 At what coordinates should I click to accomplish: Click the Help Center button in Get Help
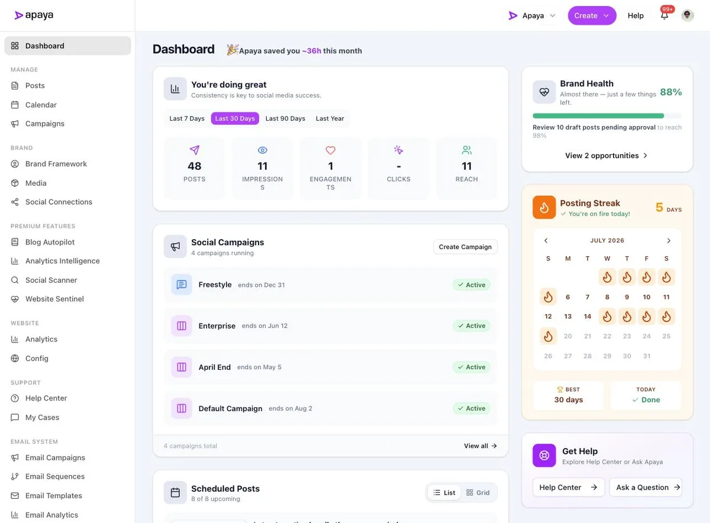point(569,488)
